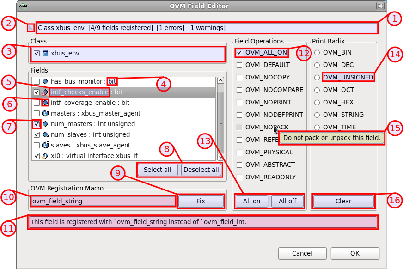
Task: Click the slaves xbus_slave_agent class icon
Action: [45, 145]
